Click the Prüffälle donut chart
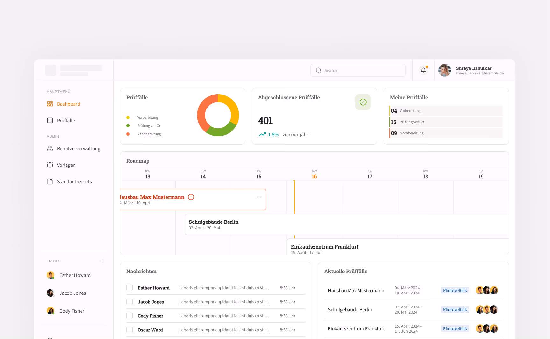The width and height of the screenshot is (550, 339). [x=218, y=115]
